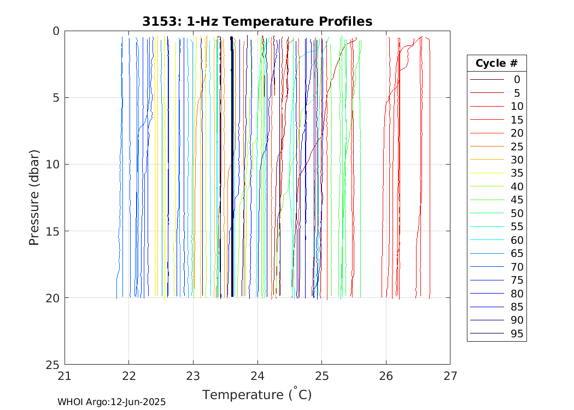This screenshot has height=410, width=574.
Task: Select legend entry for cycle 60
Action: (497, 240)
